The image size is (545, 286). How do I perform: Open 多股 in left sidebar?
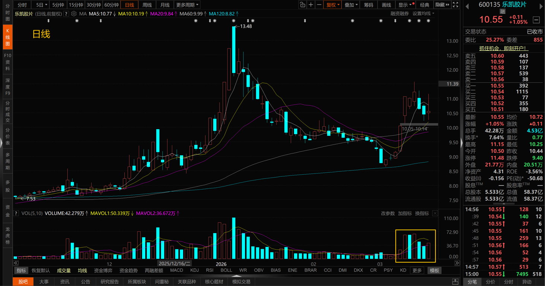[x=7, y=186]
